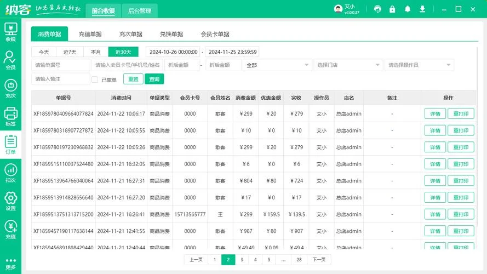Click the start date 2024-10-26 00:00:00 field

tap(174, 52)
